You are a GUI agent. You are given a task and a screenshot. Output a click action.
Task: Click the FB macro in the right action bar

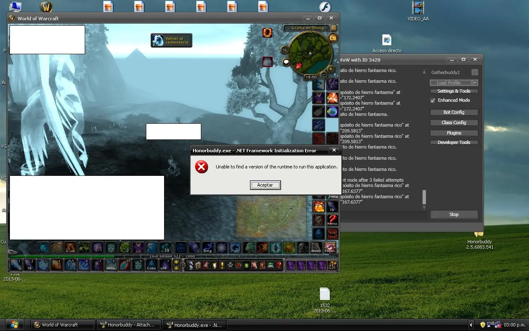pos(332,206)
